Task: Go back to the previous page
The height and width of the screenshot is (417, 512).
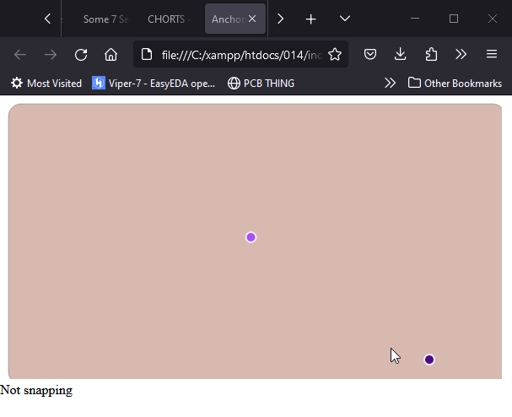Action: click(20, 54)
